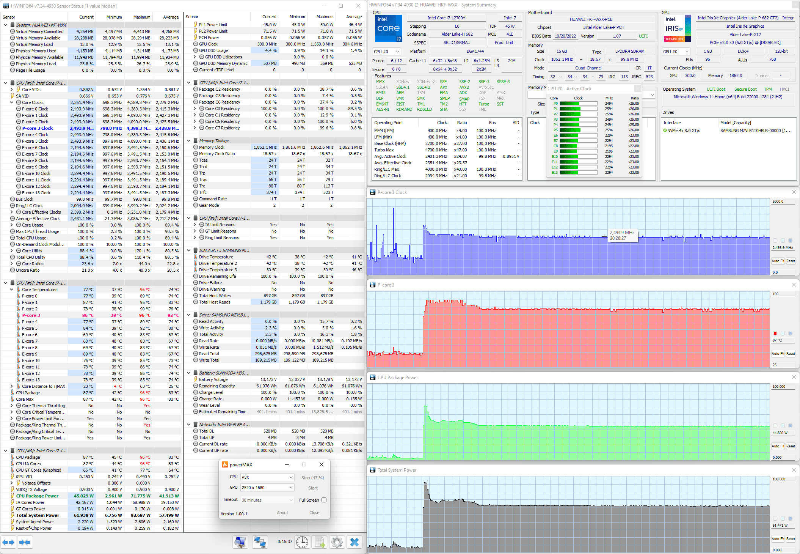Screen dimensions: 800x554
Task: Click the red color swatch on P-core 3 graph
Action: point(775,333)
